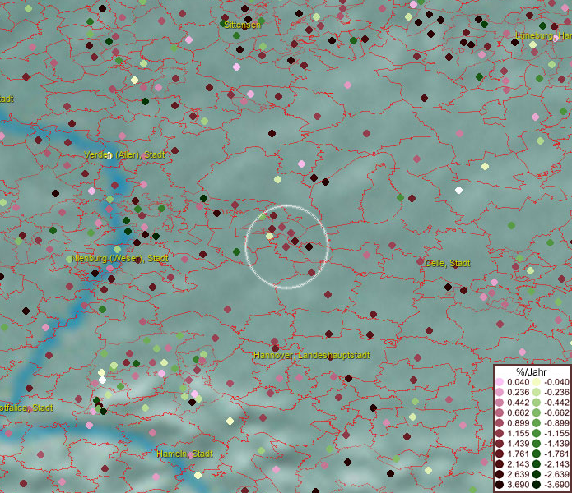Image resolution: width=572 pixels, height=493 pixels.
Task: Select the Celle, Stadt label
Action: click(448, 263)
